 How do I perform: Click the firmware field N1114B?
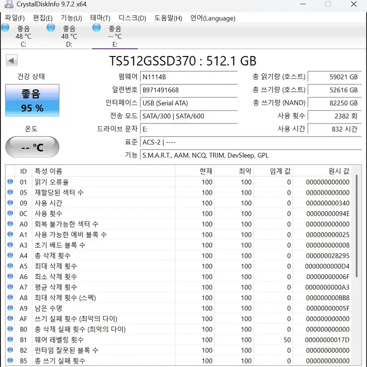pyautogui.click(x=189, y=77)
